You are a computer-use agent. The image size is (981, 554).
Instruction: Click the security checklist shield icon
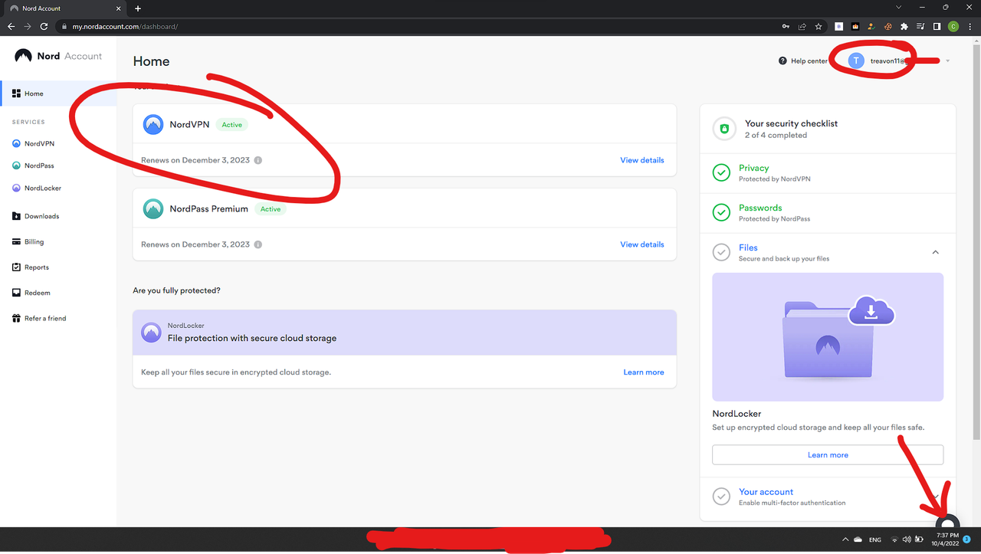coord(723,129)
